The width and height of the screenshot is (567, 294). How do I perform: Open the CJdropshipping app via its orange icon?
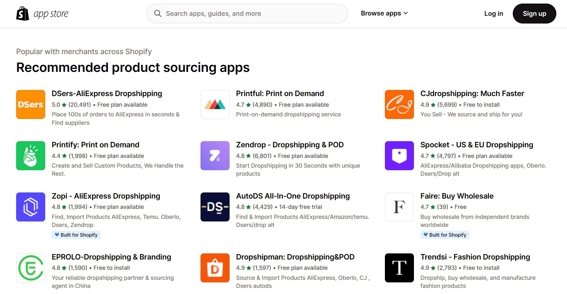399,104
